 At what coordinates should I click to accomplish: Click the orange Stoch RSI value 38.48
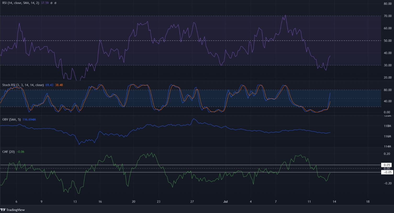(59, 85)
